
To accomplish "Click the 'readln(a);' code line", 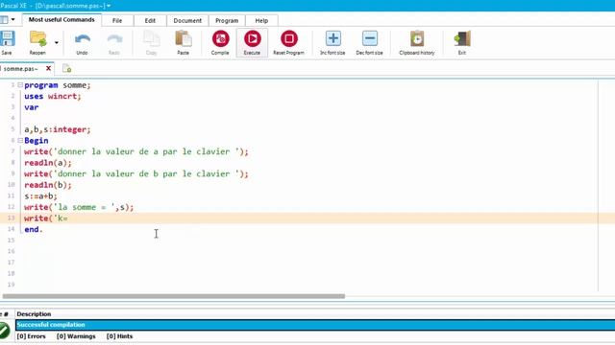I will click(x=48, y=163).
